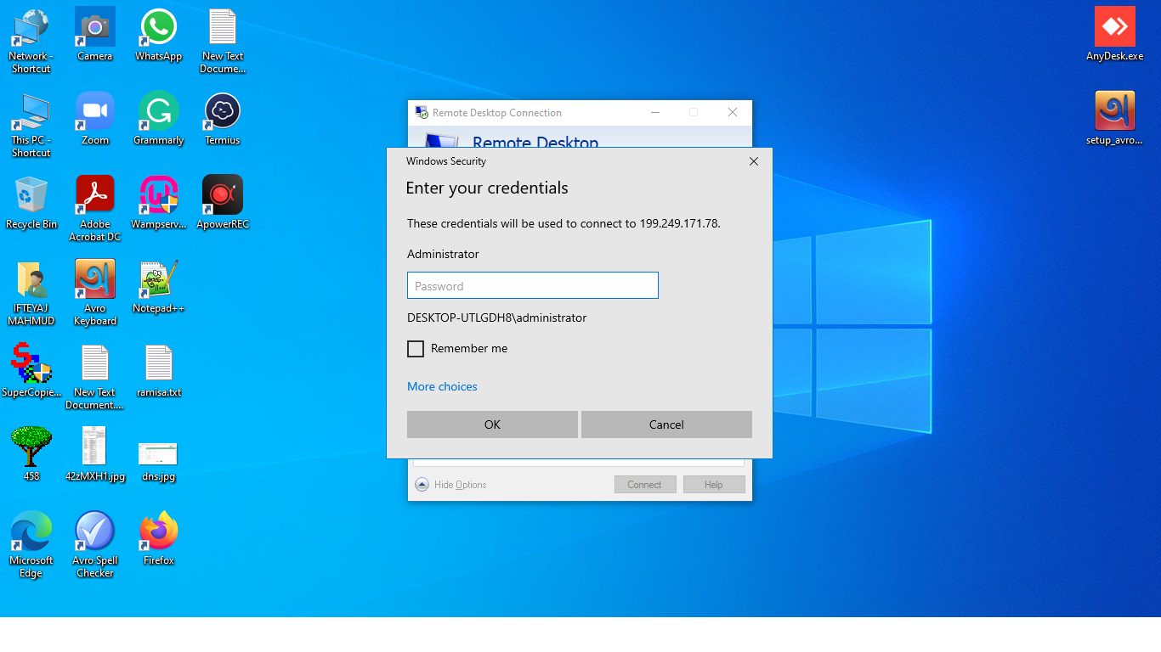Collapse Hide Options in Remote Desktop Connection
1161x652 pixels.
451,485
